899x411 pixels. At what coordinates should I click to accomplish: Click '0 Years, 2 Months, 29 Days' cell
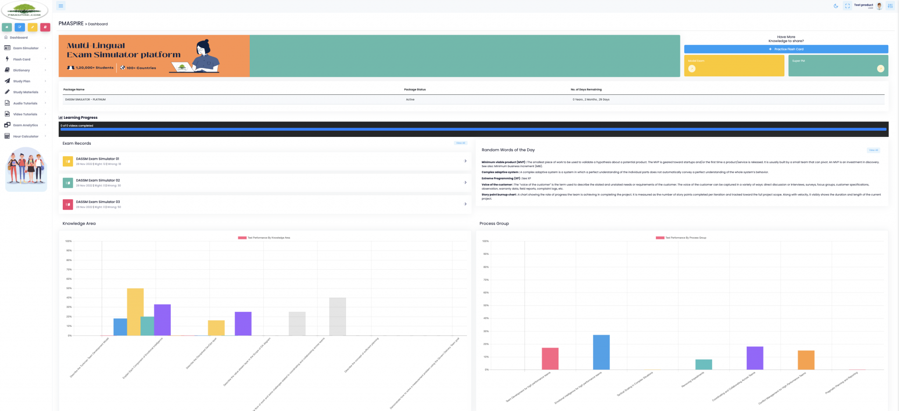click(x=591, y=100)
